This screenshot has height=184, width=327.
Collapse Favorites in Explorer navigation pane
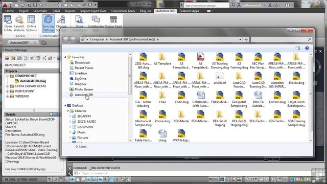tap(65, 57)
